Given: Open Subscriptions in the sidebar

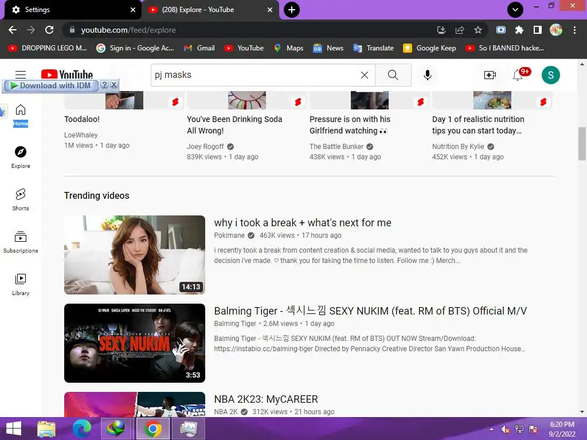Looking at the screenshot, I should 21,242.
